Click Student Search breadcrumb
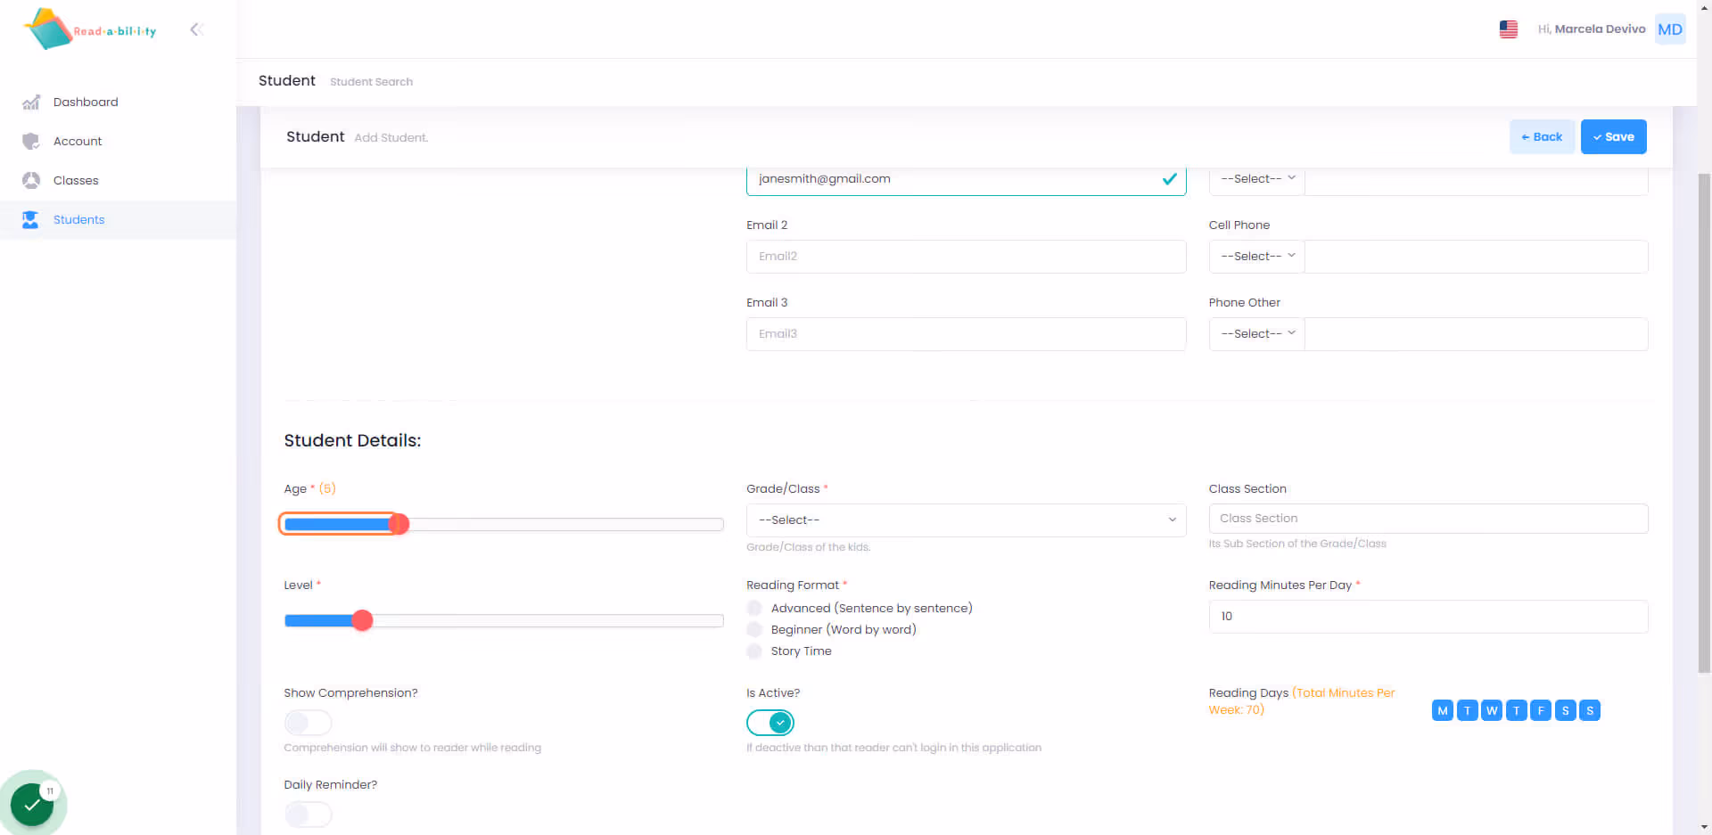Viewport: 1712px width, 835px height. click(371, 82)
